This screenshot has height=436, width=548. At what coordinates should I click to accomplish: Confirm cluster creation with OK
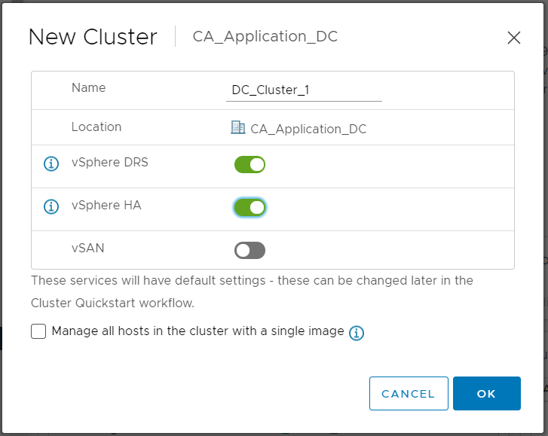coord(487,393)
